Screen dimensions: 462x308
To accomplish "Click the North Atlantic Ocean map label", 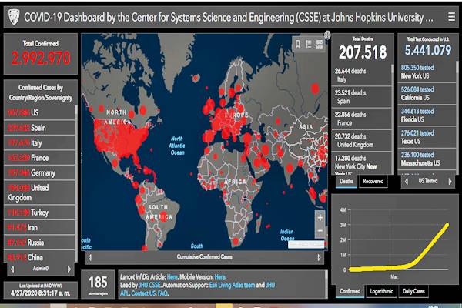I will tap(177, 146).
